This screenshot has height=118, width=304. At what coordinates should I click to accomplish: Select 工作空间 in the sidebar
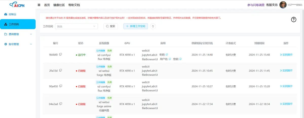(x=18, y=24)
